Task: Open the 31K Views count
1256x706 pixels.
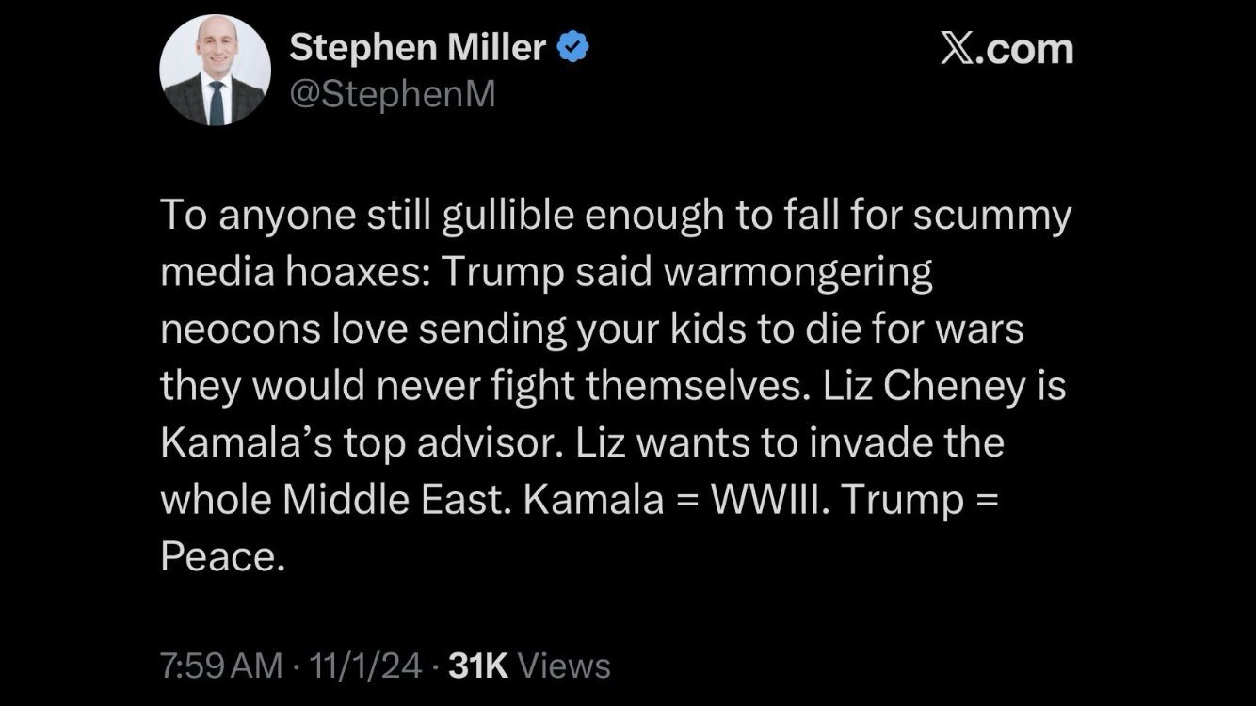Action: click(x=530, y=666)
